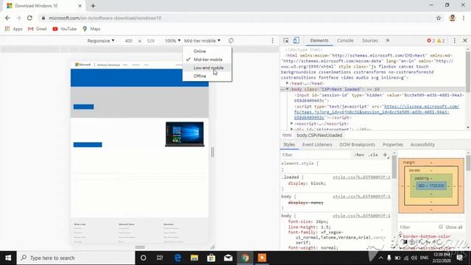The height and width of the screenshot is (265, 471).
Task: Open the Styles tab
Action: click(289, 144)
